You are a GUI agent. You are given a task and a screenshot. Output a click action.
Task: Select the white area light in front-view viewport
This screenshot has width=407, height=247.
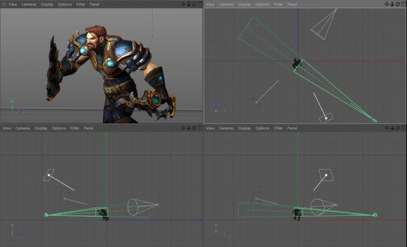[x=326, y=175]
